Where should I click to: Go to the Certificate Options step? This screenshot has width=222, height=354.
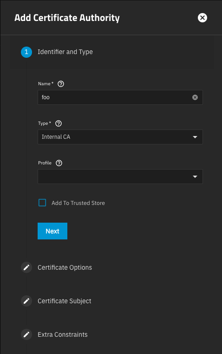tap(65, 267)
